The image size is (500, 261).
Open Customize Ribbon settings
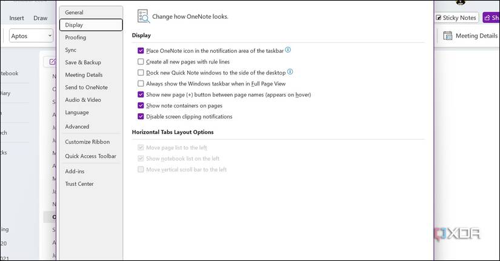point(91,142)
